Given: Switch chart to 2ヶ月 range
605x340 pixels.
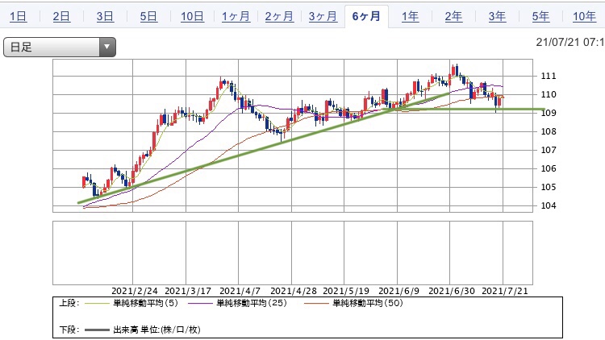Looking at the screenshot, I should point(279,17).
